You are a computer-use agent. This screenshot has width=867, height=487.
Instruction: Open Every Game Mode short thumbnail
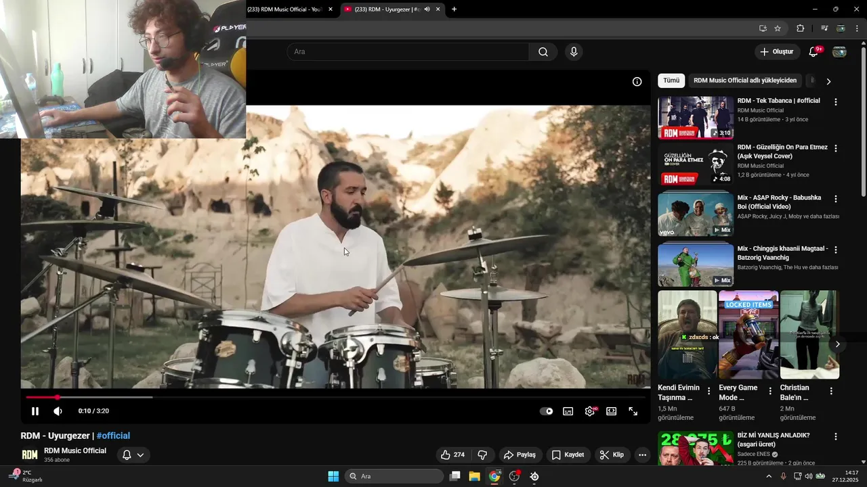[x=748, y=335]
